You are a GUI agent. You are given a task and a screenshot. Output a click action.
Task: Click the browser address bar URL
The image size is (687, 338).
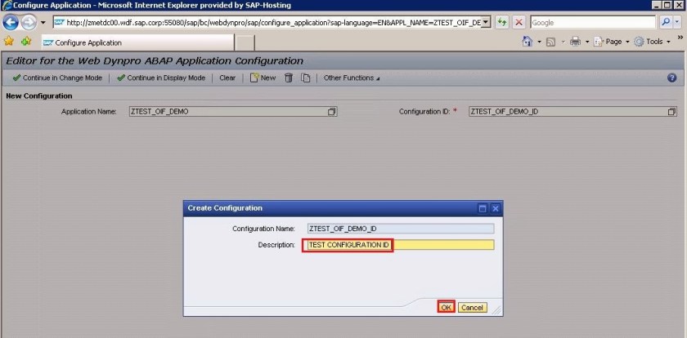[267, 23]
